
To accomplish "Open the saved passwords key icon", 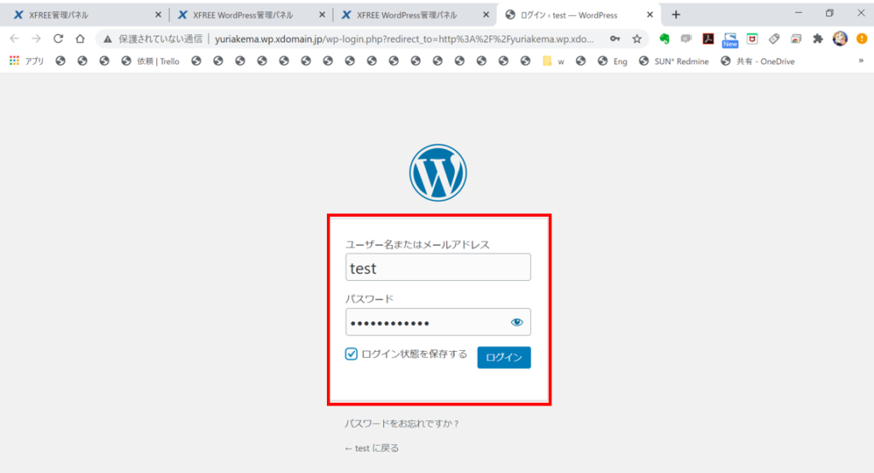I will coord(615,38).
